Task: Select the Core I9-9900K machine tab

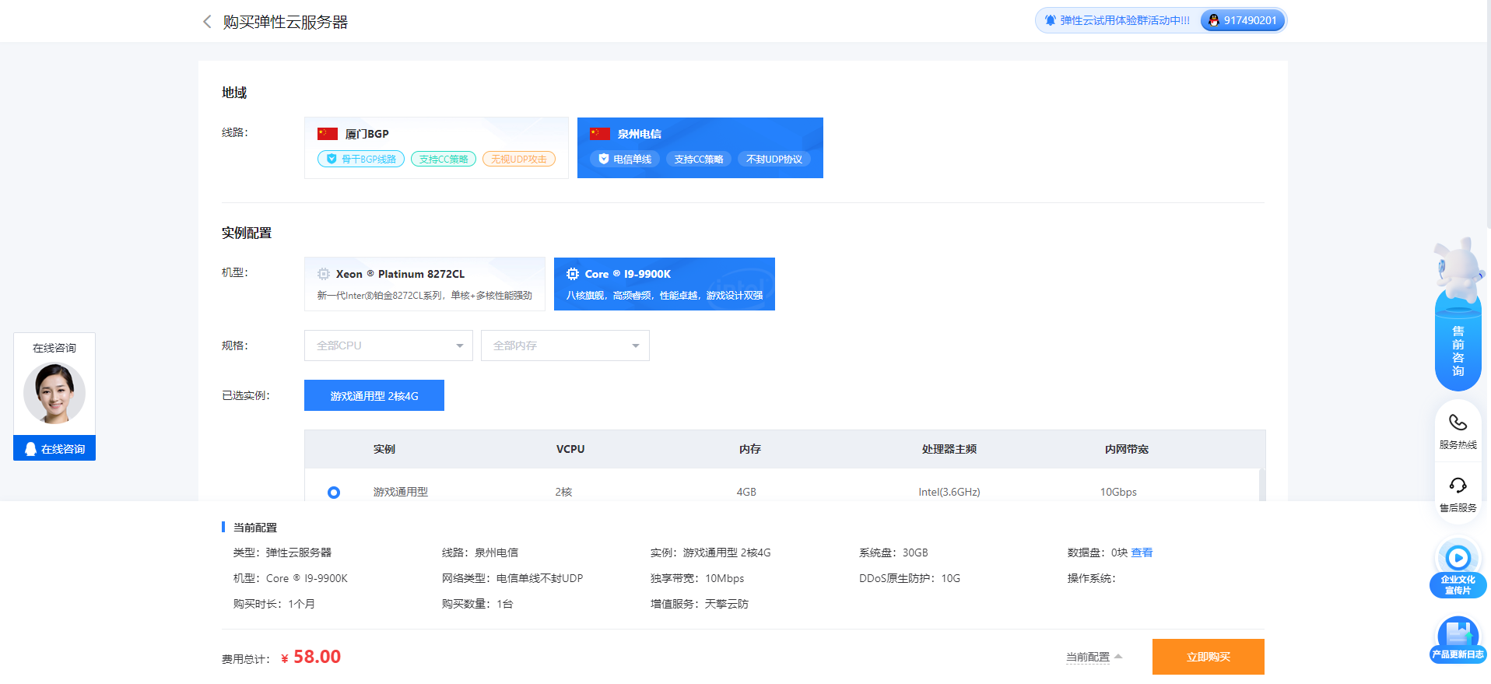Action: 664,284
